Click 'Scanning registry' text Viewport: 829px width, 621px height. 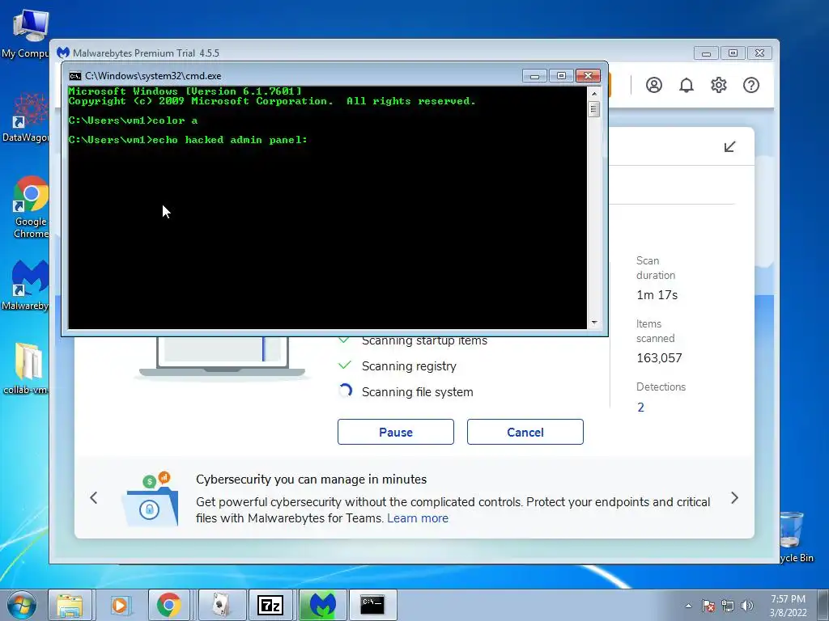click(x=409, y=366)
